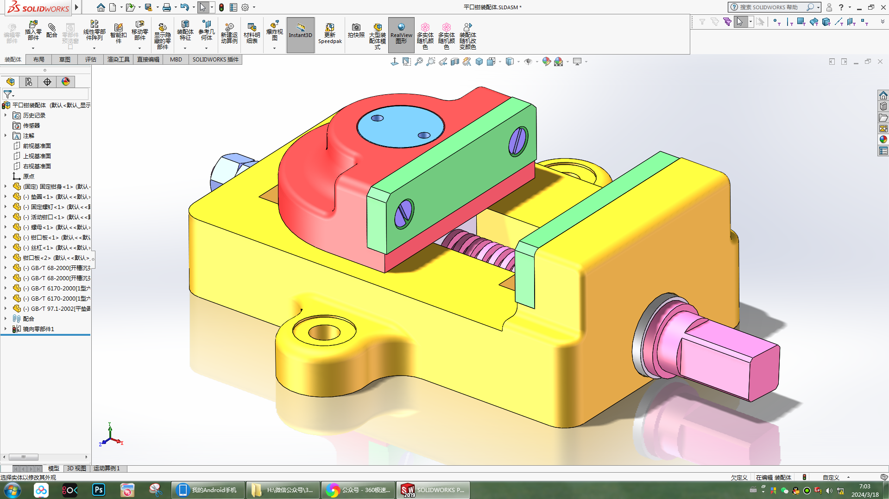This screenshot has height=499, width=889.
Task: Click Previous View icon in view toolbar
Action: point(443,62)
